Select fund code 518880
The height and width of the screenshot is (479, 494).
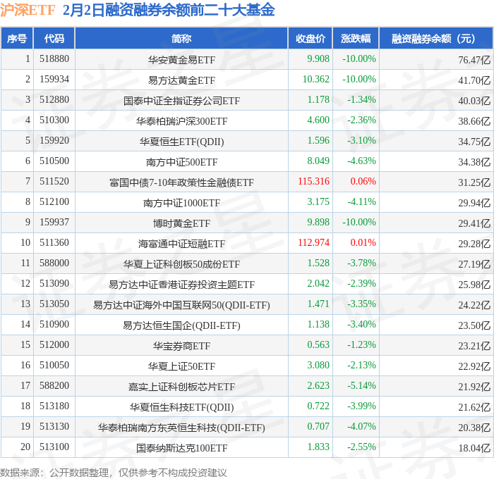54,58
